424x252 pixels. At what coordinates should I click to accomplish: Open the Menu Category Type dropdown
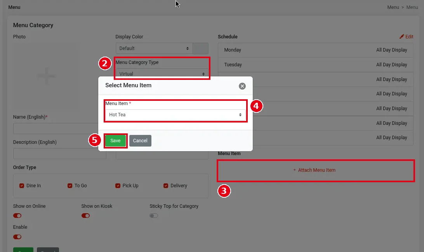162,74
